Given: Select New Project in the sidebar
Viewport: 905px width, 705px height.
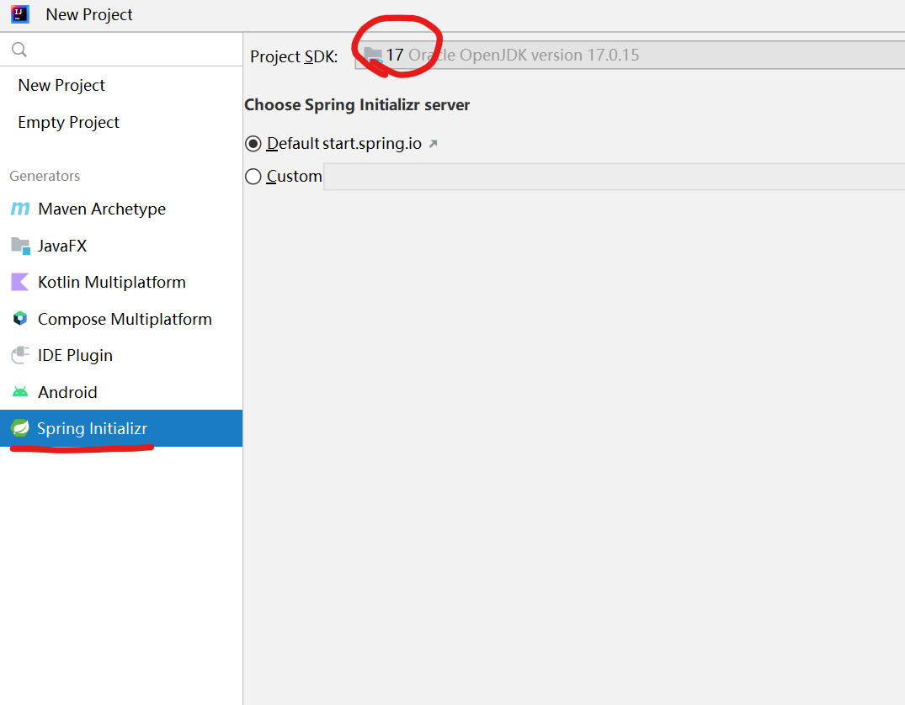Looking at the screenshot, I should pyautogui.click(x=61, y=85).
